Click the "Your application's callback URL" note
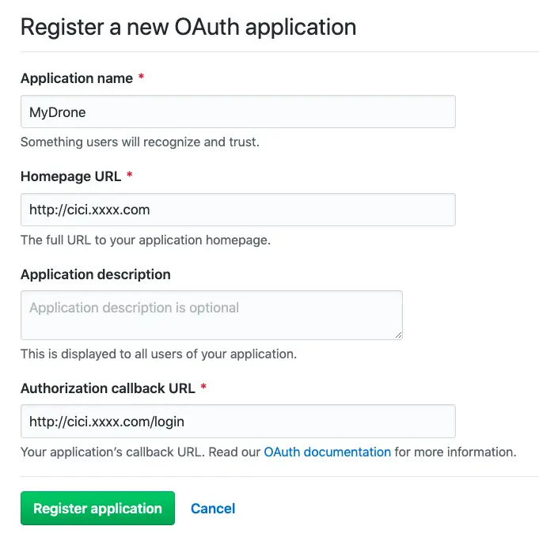The width and height of the screenshot is (539, 545). (x=140, y=452)
